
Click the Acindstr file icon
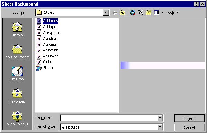tap(39, 39)
